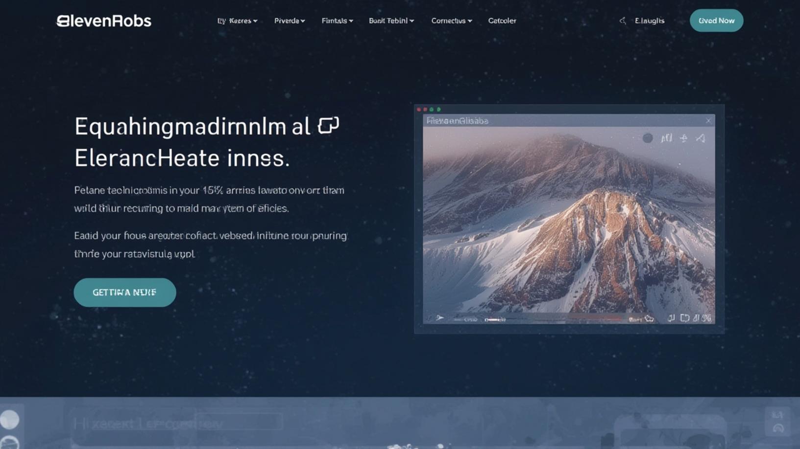Screen dimensions: 800x449
Task: Click the dark circular button in the player's corner
Action: click(648, 138)
